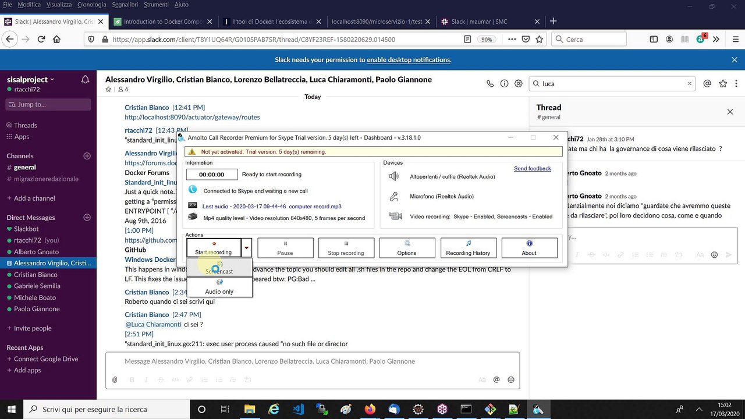Click the @Luca Chiaramonti mention
745x419 pixels.
tap(153, 324)
